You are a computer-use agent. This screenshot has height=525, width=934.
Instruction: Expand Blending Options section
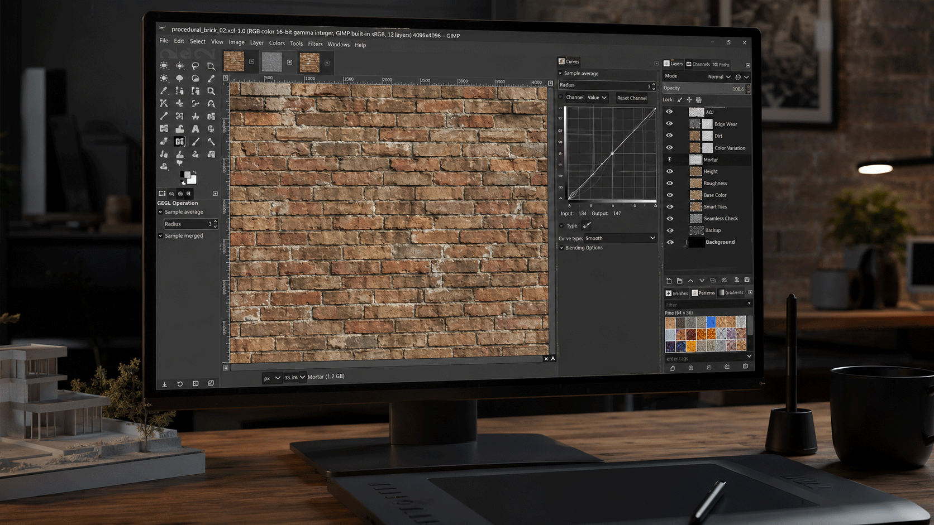coord(561,248)
